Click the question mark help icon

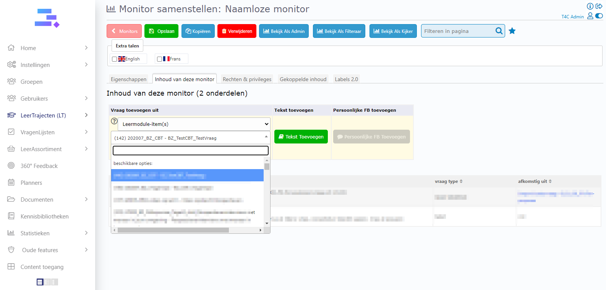click(114, 121)
